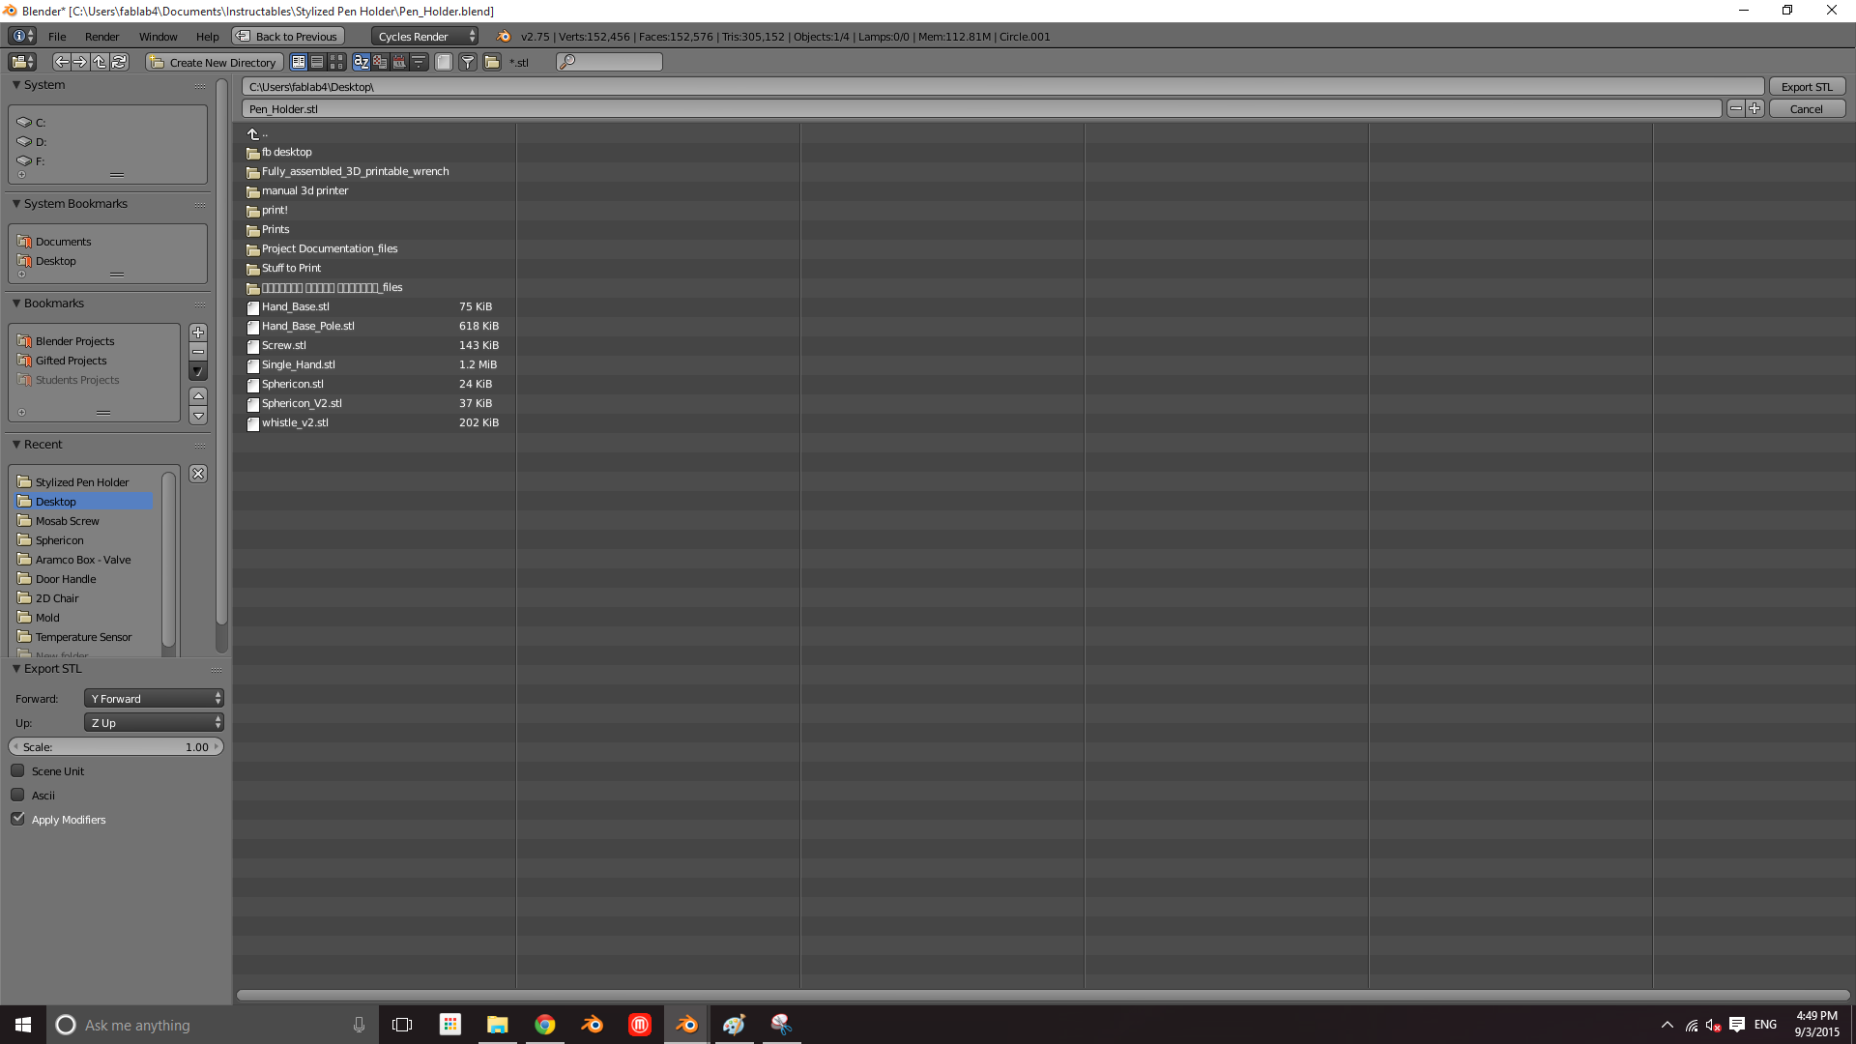The width and height of the screenshot is (1856, 1044).
Task: Open the Stuff to Print folder
Action: point(374,268)
